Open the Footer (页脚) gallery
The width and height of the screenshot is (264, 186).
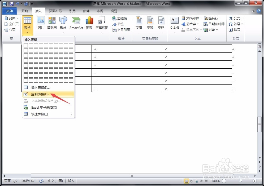[x=150, y=25]
